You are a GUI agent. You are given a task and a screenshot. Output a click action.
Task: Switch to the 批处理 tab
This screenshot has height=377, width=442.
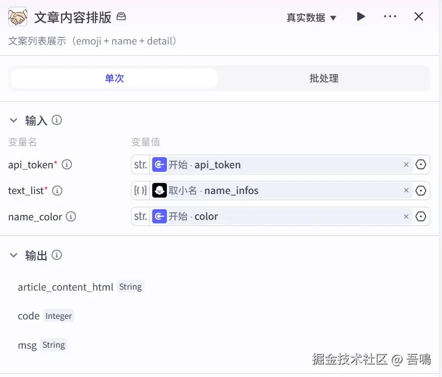324,78
